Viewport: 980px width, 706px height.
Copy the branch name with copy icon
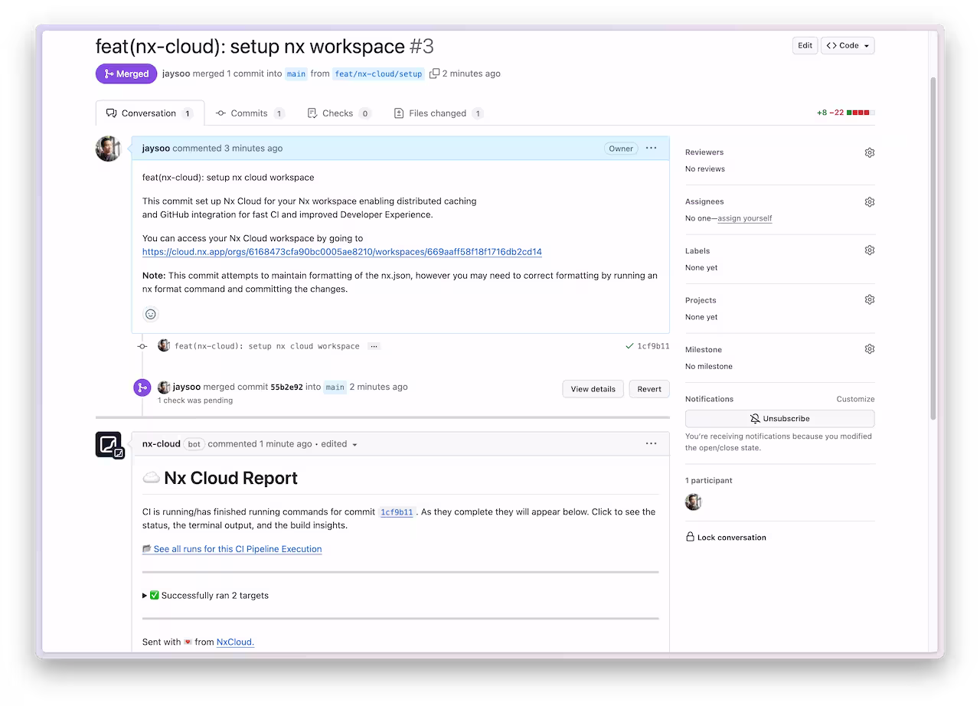click(434, 74)
